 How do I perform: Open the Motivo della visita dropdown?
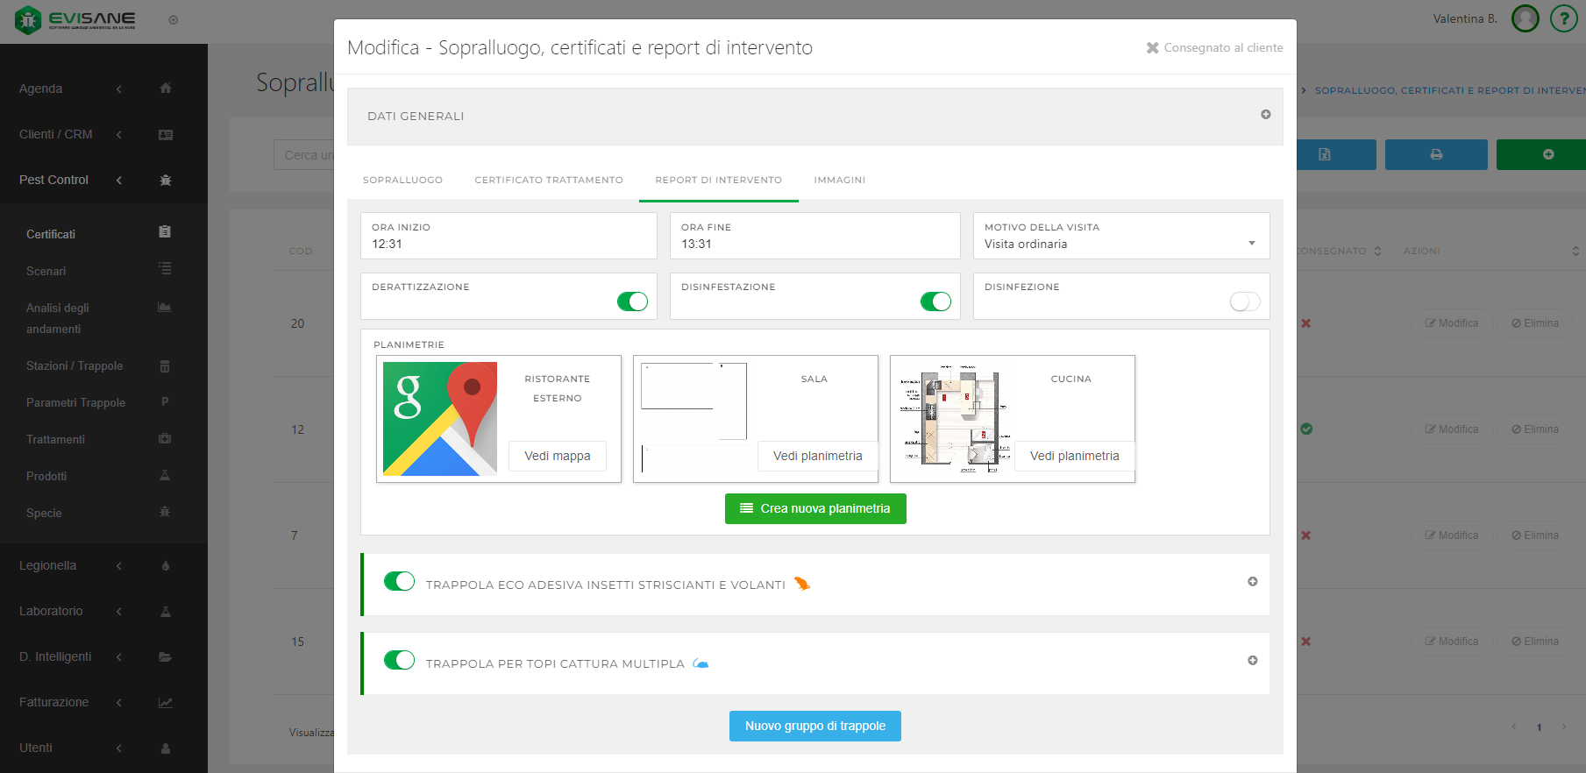click(1120, 244)
